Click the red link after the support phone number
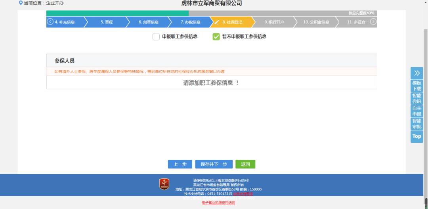 (243, 194)
